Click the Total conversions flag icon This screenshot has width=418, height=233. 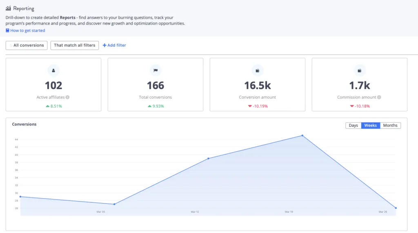[x=156, y=71]
